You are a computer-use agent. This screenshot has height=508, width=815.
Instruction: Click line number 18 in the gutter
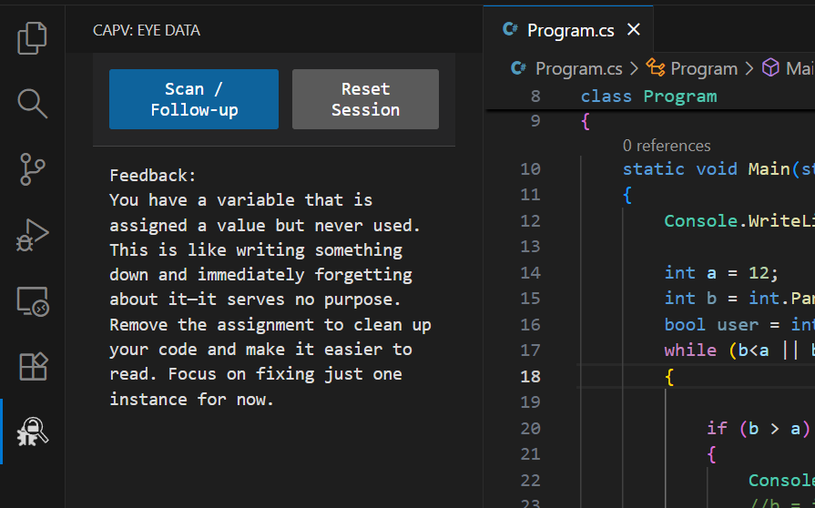point(529,376)
